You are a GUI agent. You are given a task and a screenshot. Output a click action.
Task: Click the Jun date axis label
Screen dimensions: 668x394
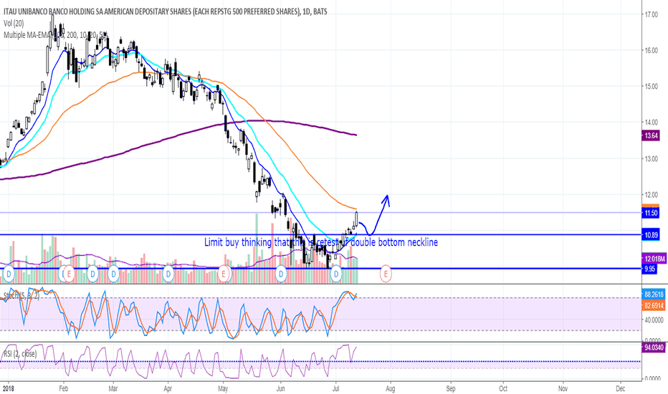click(280, 388)
